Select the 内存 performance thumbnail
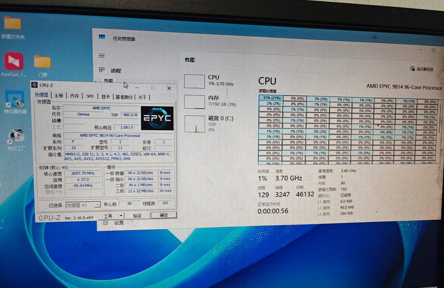The width and height of the screenshot is (444, 288). [211, 102]
